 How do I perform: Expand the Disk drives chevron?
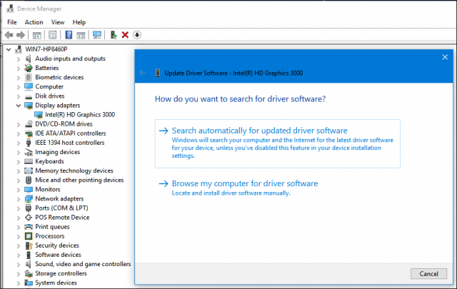click(19, 96)
